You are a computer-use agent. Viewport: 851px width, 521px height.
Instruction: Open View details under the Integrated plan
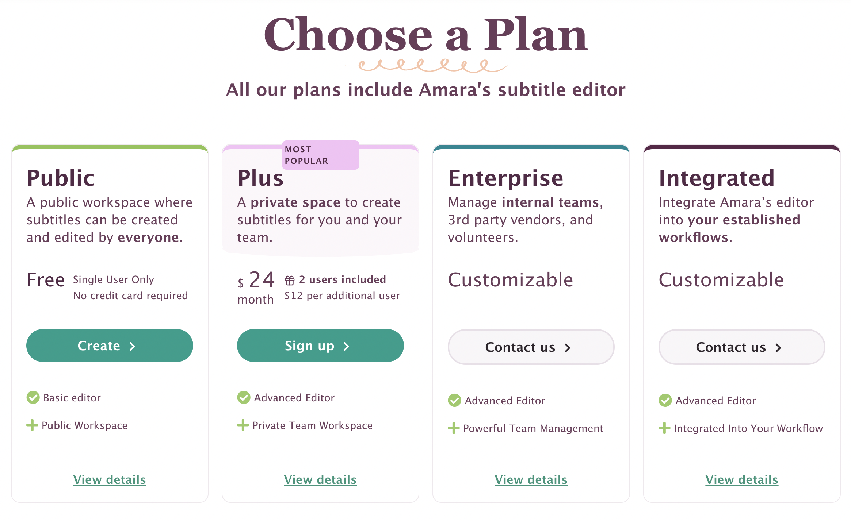tap(742, 479)
